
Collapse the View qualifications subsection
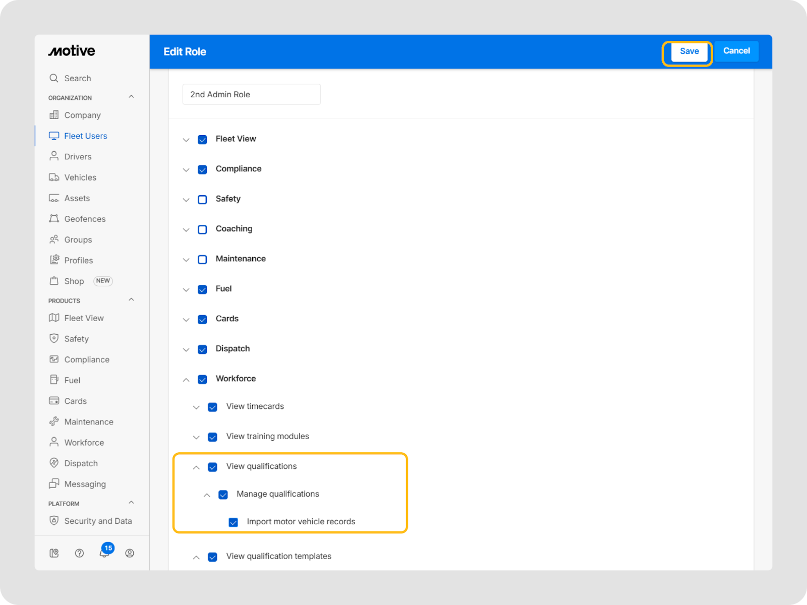pyautogui.click(x=196, y=467)
